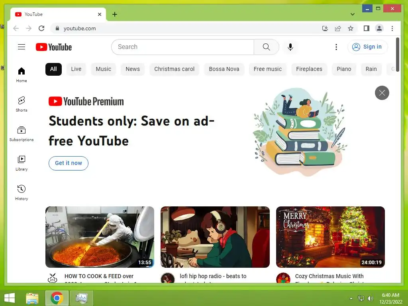The image size is (408, 306).
Task: Click the lock site-info icon
Action: coord(57,28)
